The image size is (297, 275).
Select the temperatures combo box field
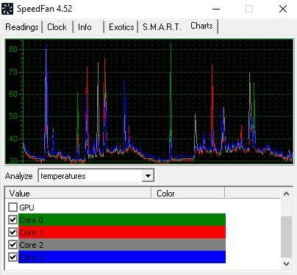96,175
